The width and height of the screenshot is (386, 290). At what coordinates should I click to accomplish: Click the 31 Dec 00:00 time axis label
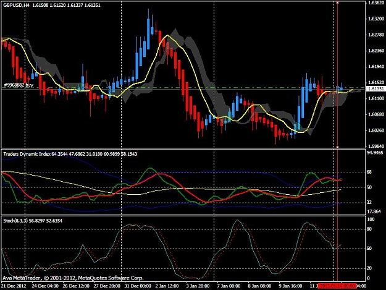[x=138, y=286]
